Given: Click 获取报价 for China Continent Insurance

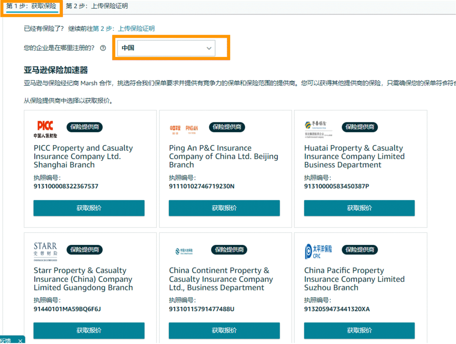Looking at the screenshot, I should click(x=224, y=330).
